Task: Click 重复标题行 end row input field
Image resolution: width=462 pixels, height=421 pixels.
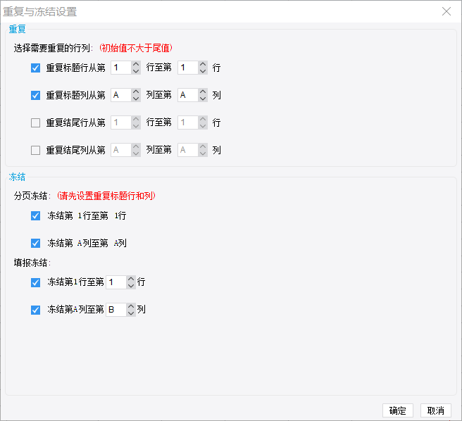Action: point(188,68)
